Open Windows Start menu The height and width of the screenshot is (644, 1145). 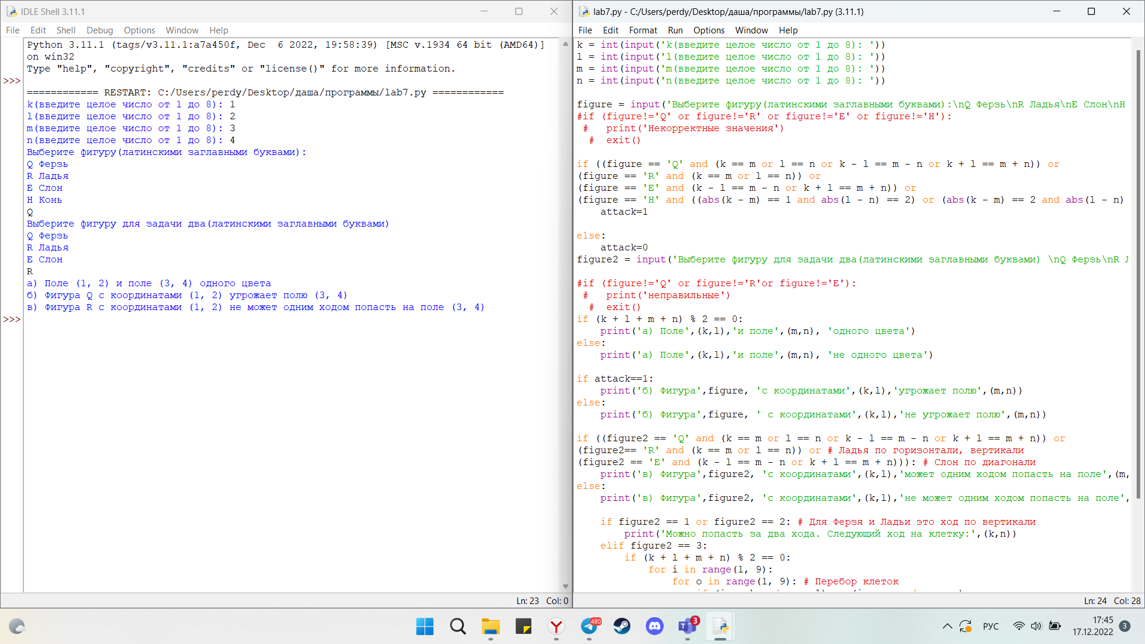425,626
